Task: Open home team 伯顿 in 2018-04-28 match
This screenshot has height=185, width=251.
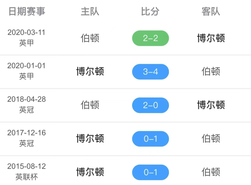Action: pyautogui.click(x=90, y=105)
